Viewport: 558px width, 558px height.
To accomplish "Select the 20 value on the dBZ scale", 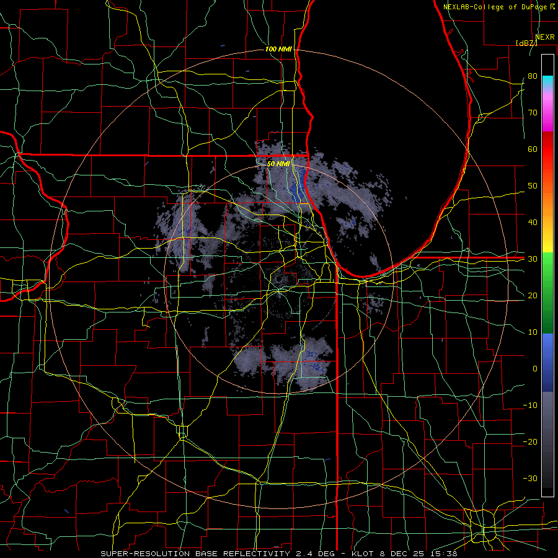I will pos(533,296).
